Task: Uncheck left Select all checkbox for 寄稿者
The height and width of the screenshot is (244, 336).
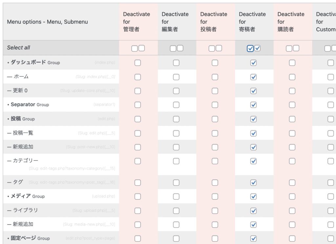Action: pyautogui.click(x=250, y=49)
